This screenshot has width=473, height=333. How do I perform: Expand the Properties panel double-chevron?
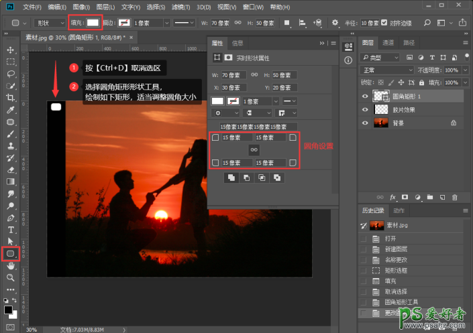pyautogui.click(x=322, y=43)
